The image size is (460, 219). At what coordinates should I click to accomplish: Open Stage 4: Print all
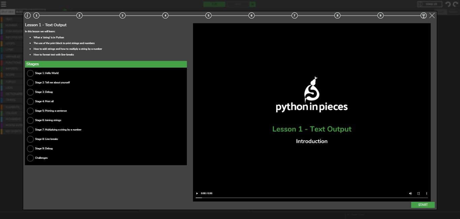(44, 101)
